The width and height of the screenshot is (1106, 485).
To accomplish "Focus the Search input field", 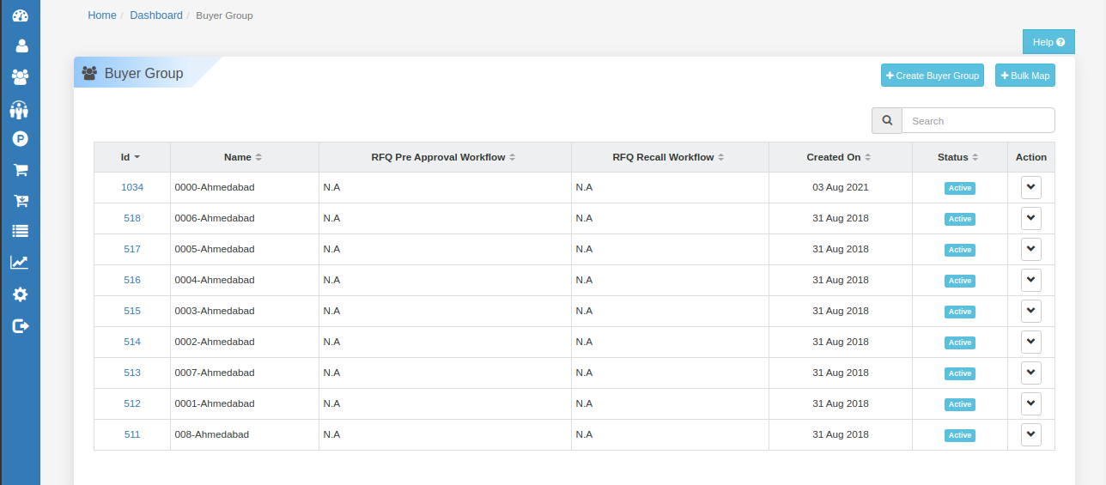I will coord(978,120).
